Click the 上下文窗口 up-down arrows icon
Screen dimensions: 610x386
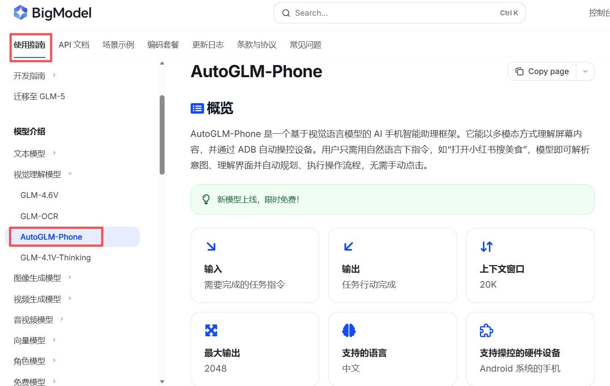486,246
